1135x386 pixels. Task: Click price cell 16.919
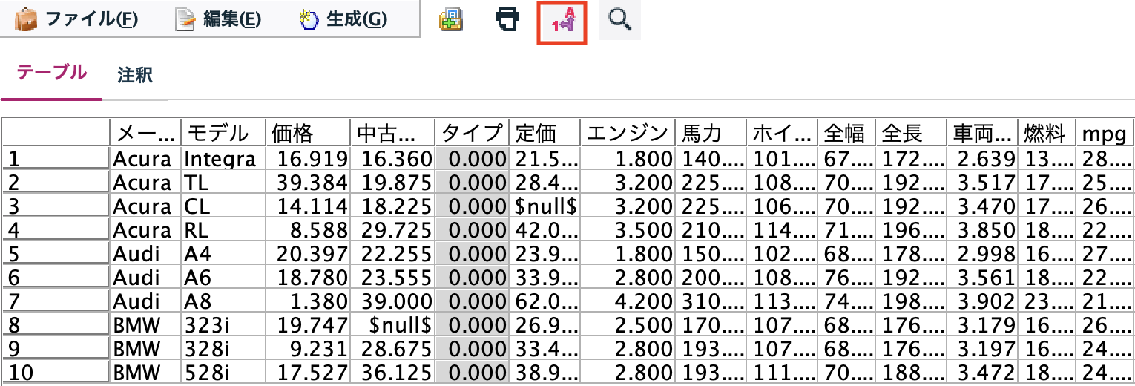308,158
